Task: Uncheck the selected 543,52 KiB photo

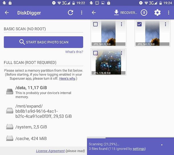Action: pyautogui.click(x=139, y=24)
